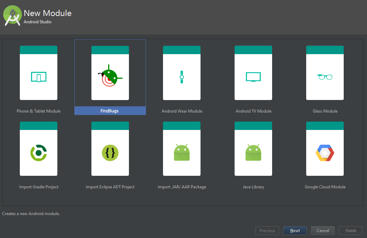Screen dimensions: 367x238
Task: Click the 'Google Cloud Module' label
Action: tap(325, 187)
